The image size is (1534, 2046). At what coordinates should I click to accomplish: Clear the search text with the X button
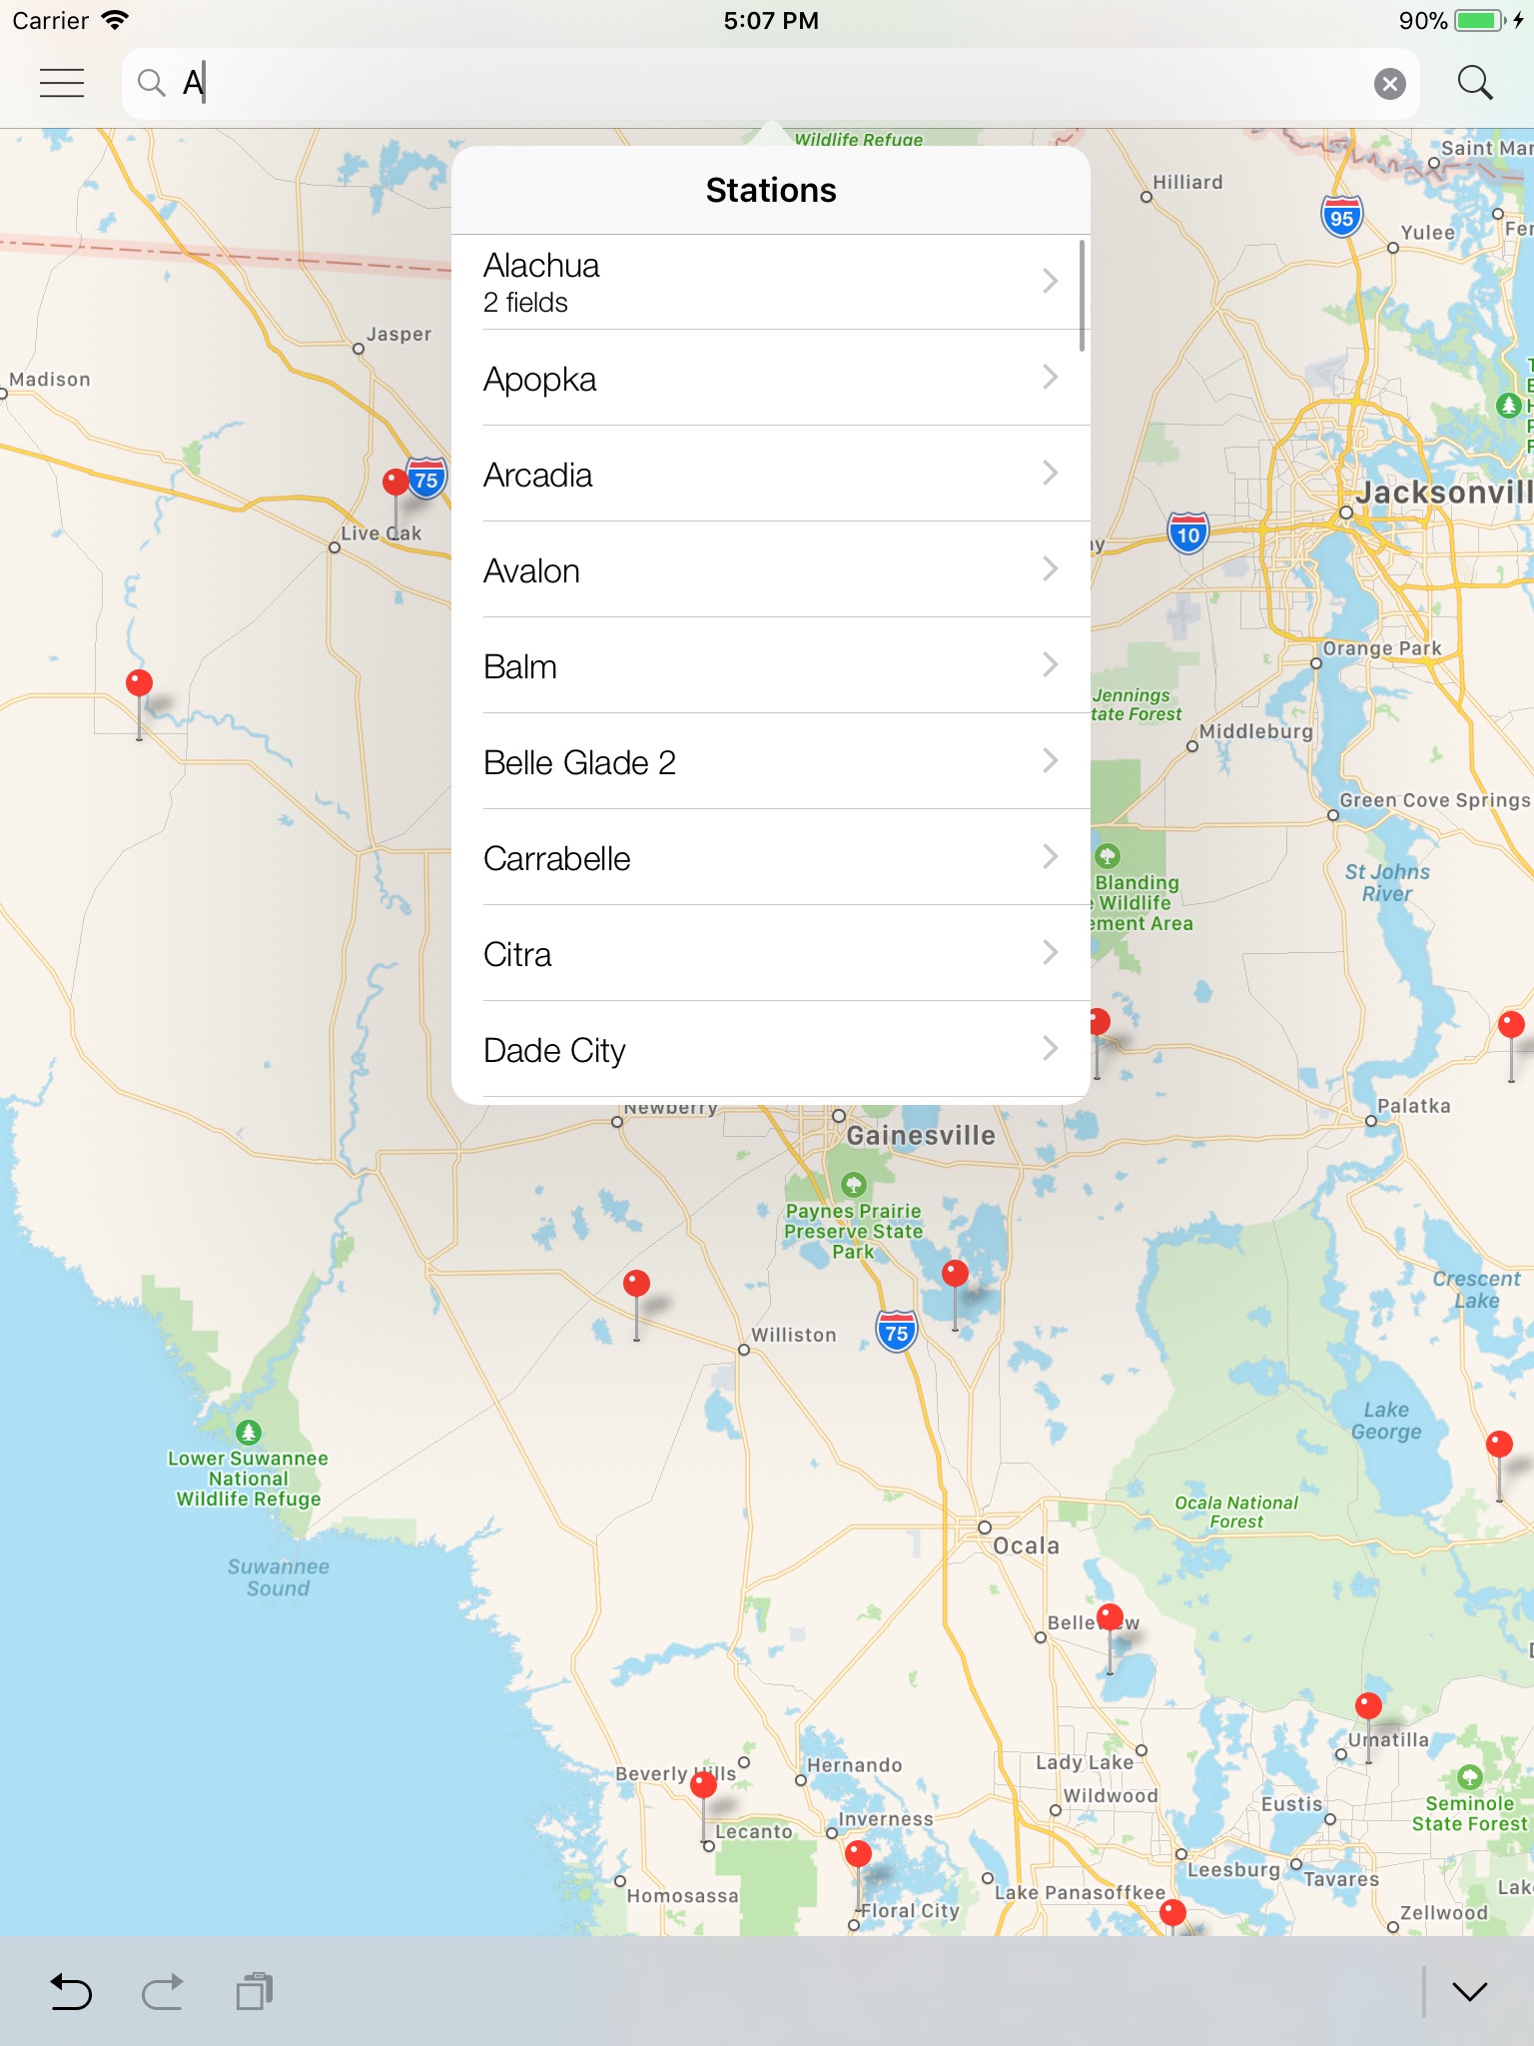click(x=1389, y=84)
